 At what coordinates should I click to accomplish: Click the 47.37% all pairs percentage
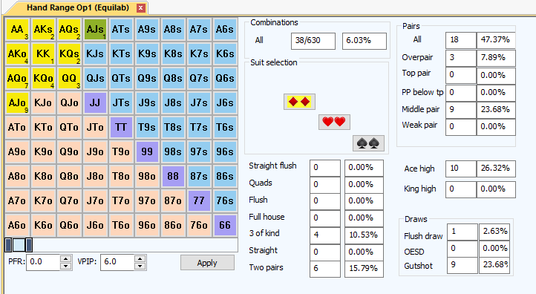496,40
